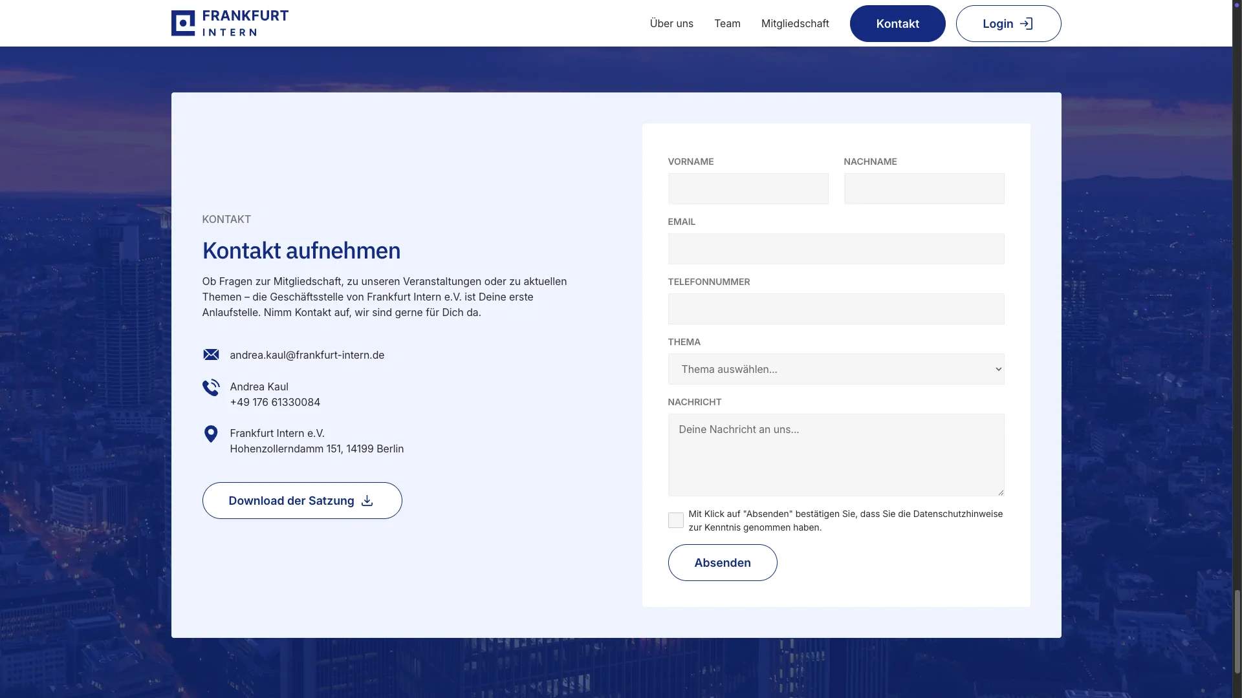Click the Frankfurt Intern e.V. address line

point(278,433)
